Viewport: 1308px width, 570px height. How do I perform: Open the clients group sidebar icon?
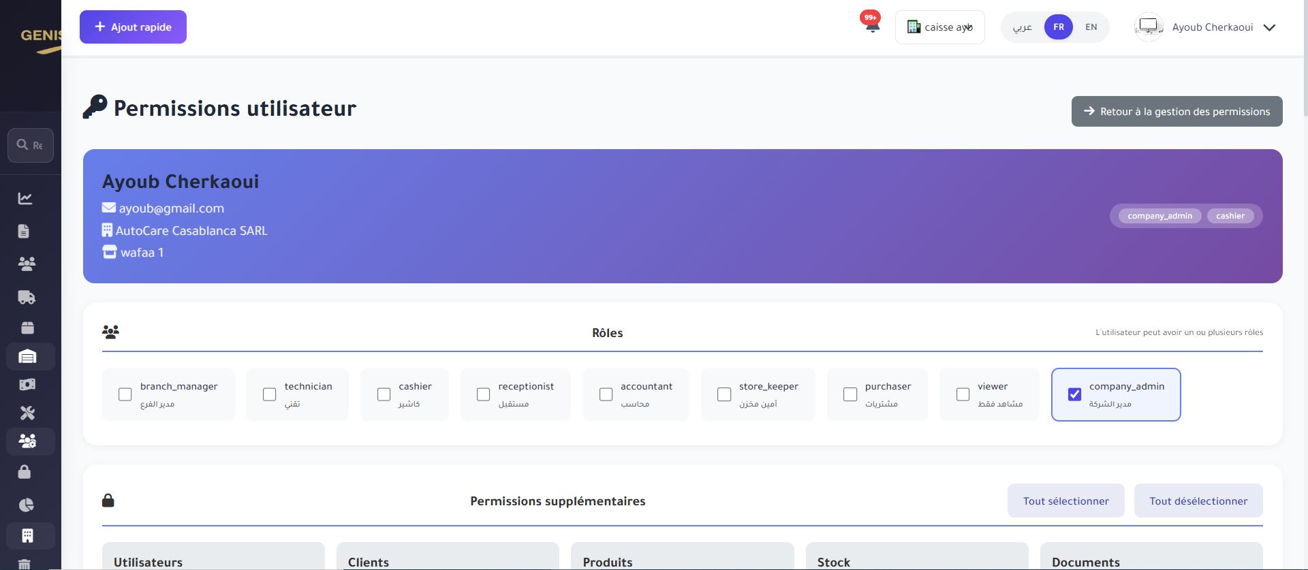27,264
